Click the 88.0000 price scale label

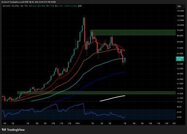[x=180, y=36]
